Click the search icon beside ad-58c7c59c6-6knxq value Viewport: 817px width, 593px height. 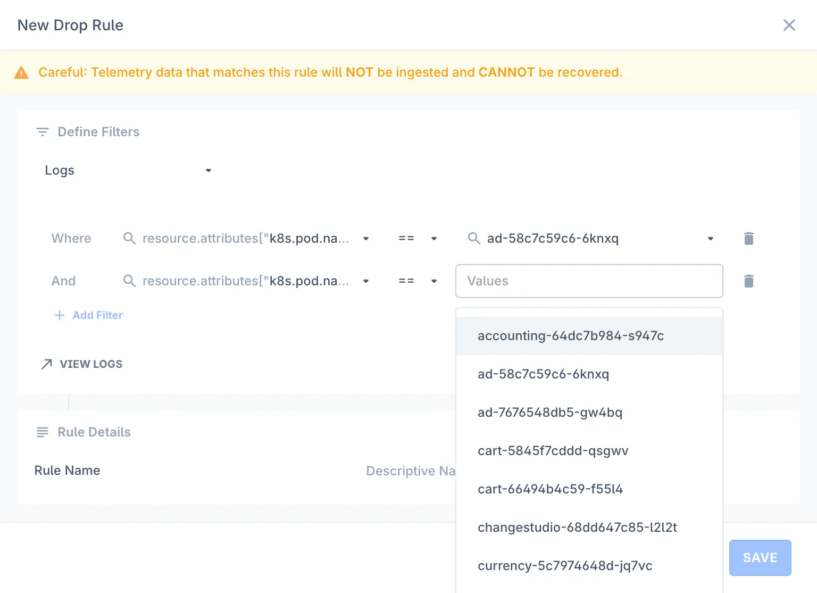coord(474,238)
